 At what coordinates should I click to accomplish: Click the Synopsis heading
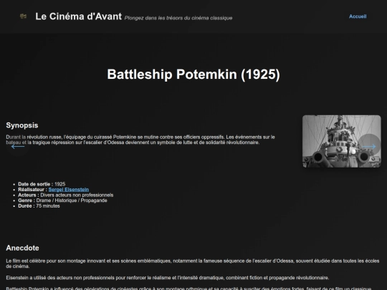[x=22, y=125]
